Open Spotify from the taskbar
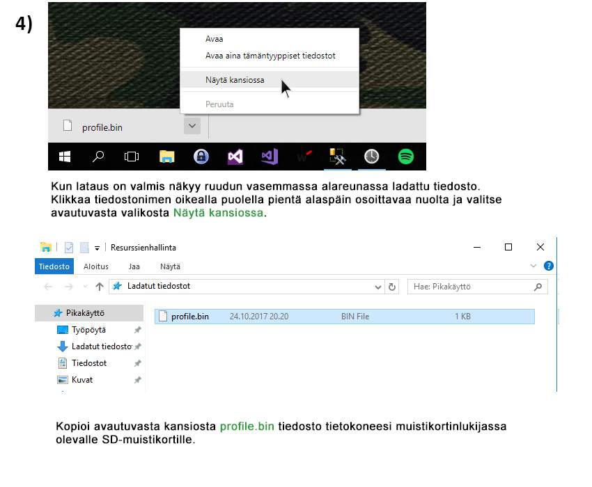 point(406,157)
